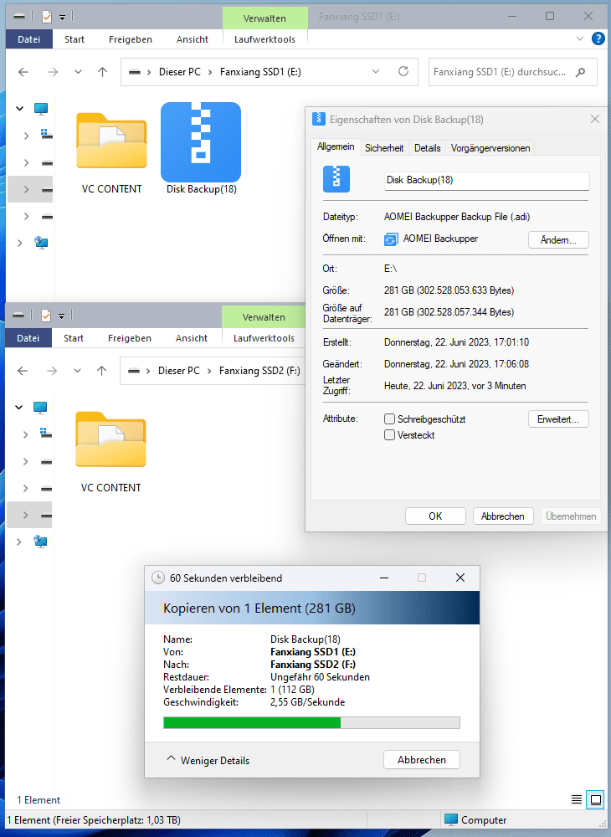611x837 pixels.
Task: Collapse the ribbon chevron in E: window
Action: point(580,39)
